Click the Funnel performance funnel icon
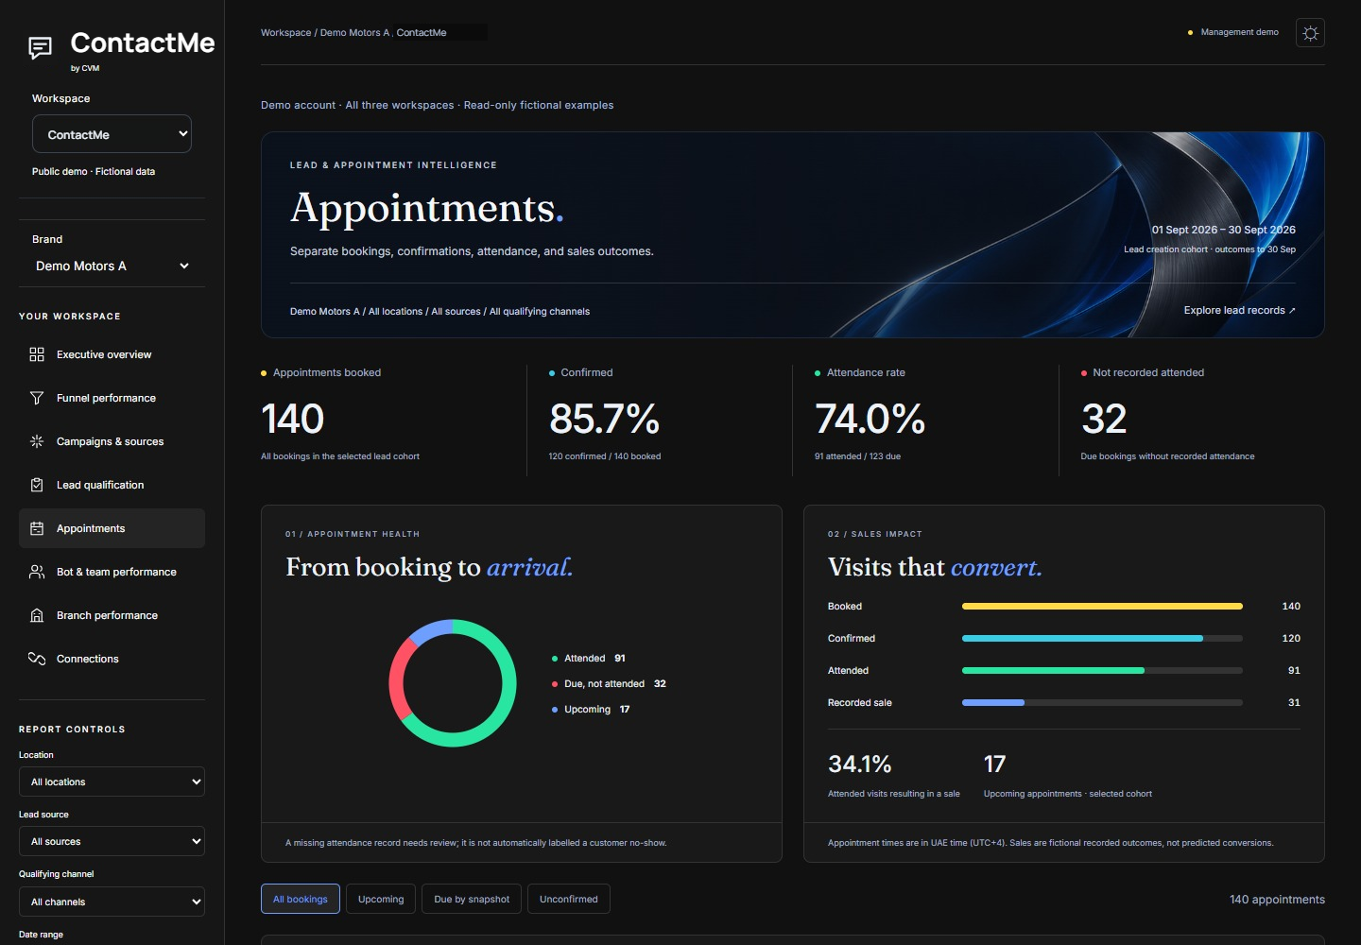The width and height of the screenshot is (1361, 945). 37,398
